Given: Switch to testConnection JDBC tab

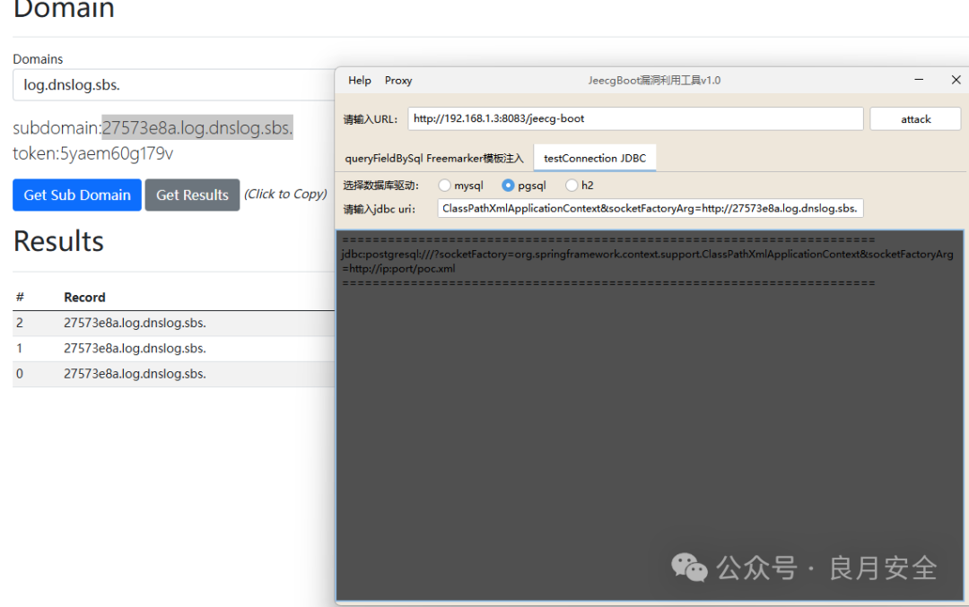Looking at the screenshot, I should tap(595, 158).
